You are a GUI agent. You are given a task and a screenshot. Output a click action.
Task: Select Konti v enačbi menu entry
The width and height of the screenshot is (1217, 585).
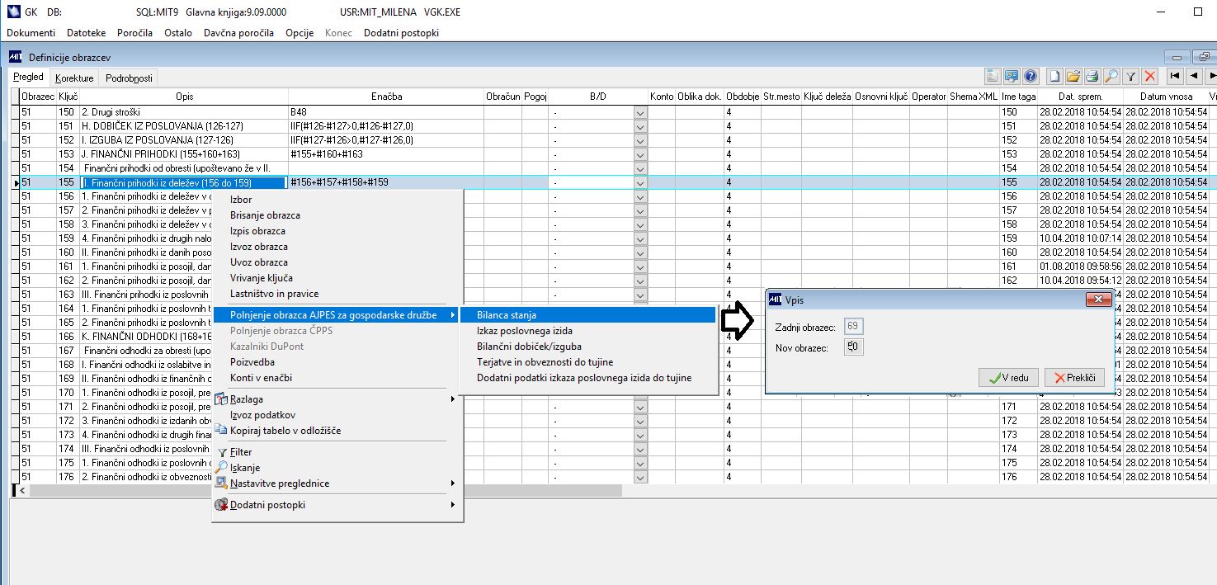click(337, 378)
